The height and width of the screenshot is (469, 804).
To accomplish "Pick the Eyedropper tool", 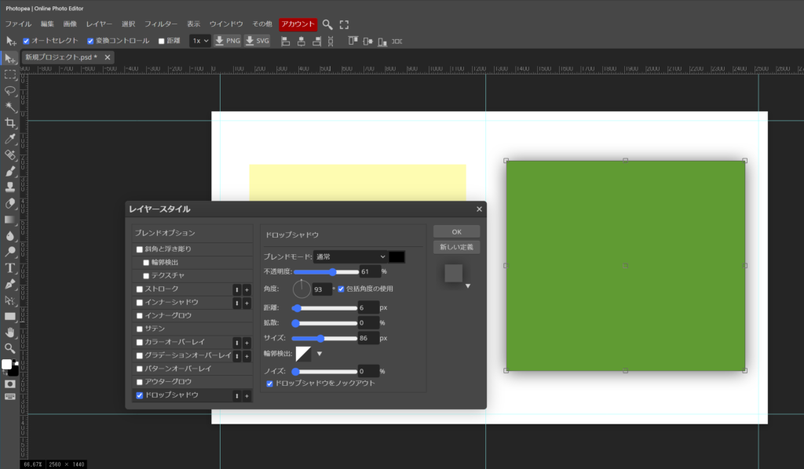I will point(10,139).
